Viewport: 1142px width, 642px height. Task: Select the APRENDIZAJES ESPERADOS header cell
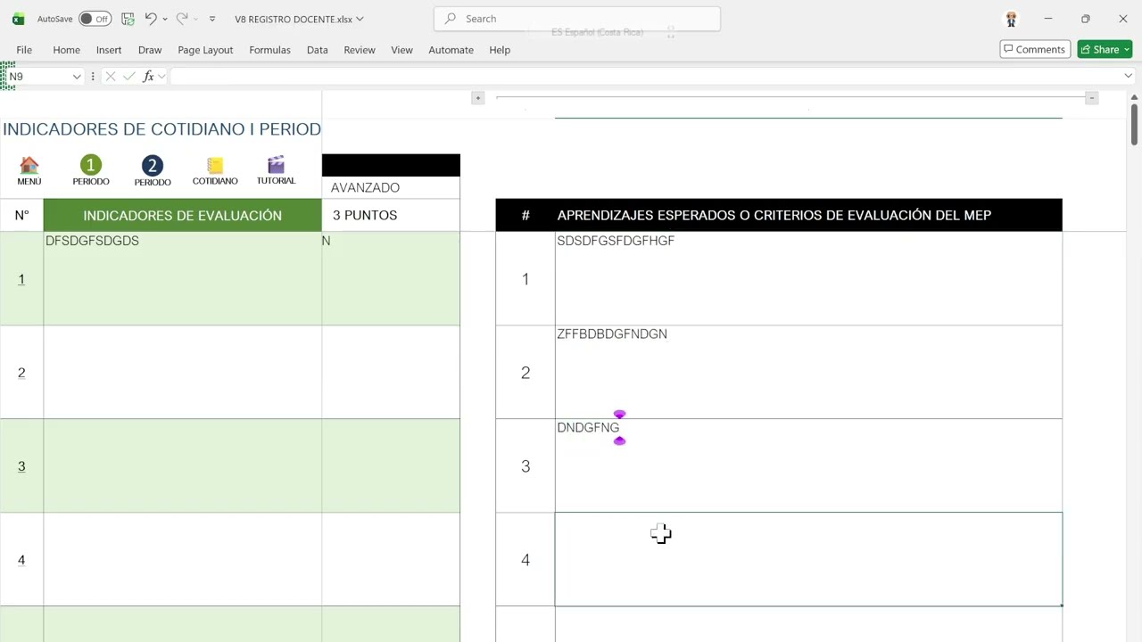point(808,215)
